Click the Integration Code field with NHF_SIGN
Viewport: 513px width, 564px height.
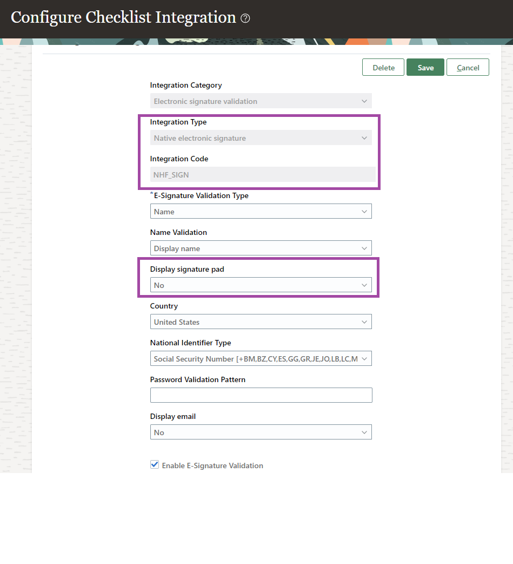pyautogui.click(x=263, y=174)
